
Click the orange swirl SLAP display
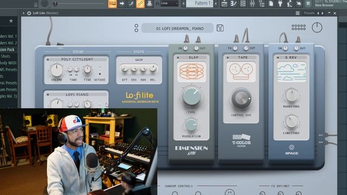click(x=191, y=71)
